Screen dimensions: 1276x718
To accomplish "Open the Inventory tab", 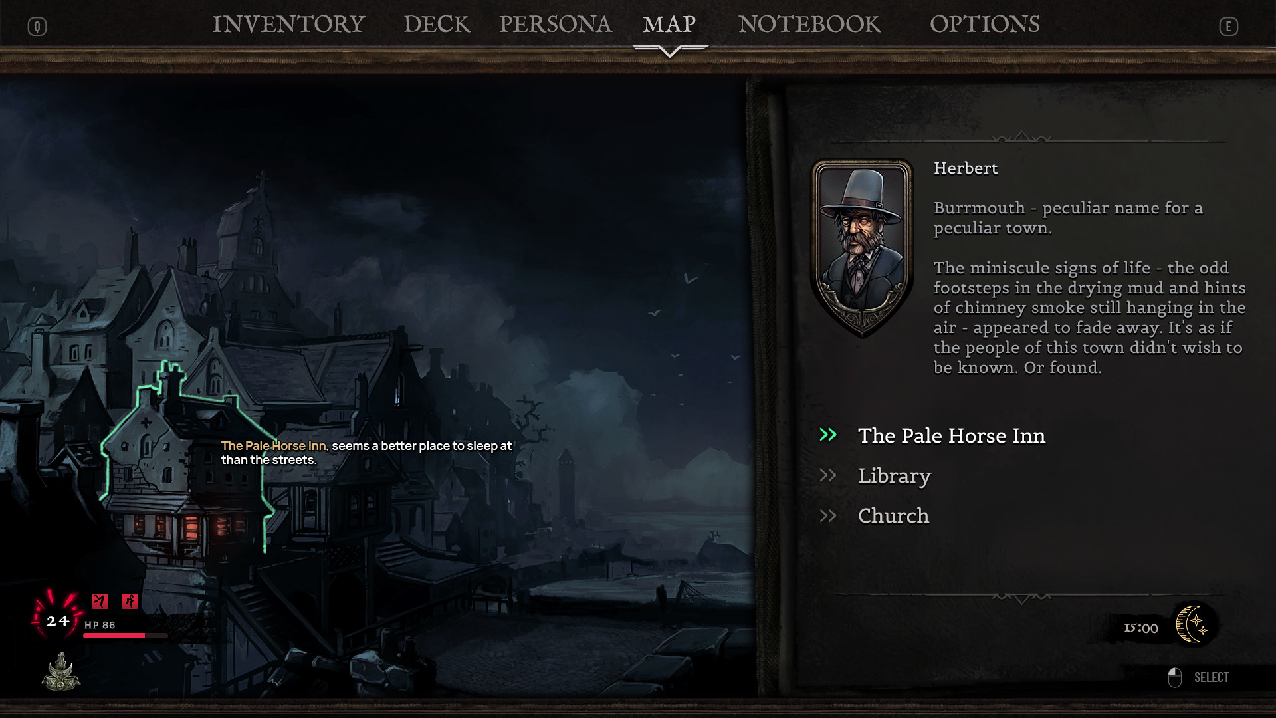I will pos(288,24).
